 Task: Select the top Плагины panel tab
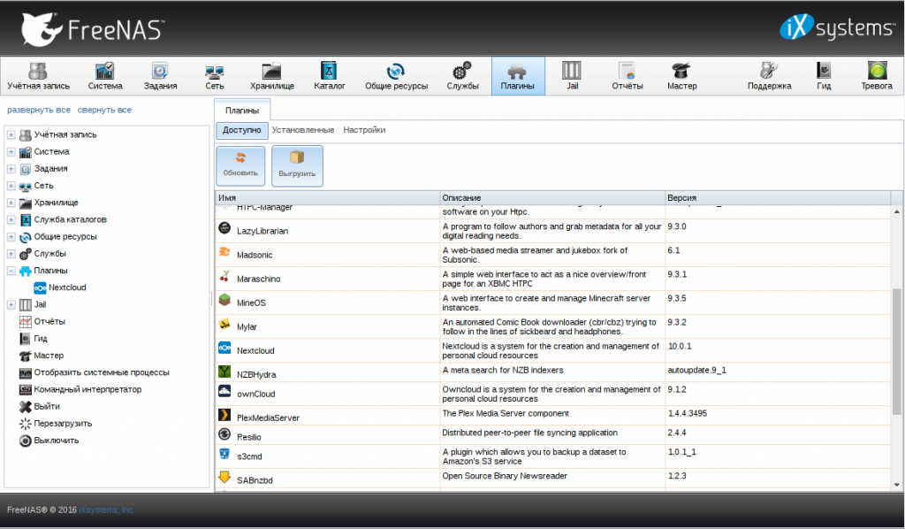point(242,110)
